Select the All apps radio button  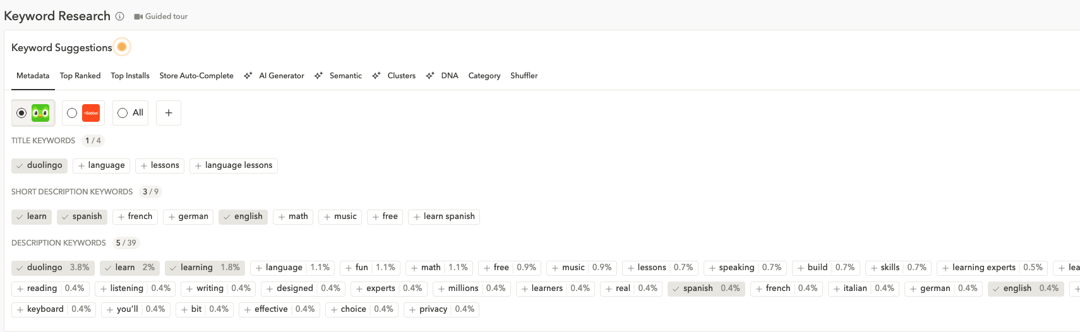click(x=123, y=113)
